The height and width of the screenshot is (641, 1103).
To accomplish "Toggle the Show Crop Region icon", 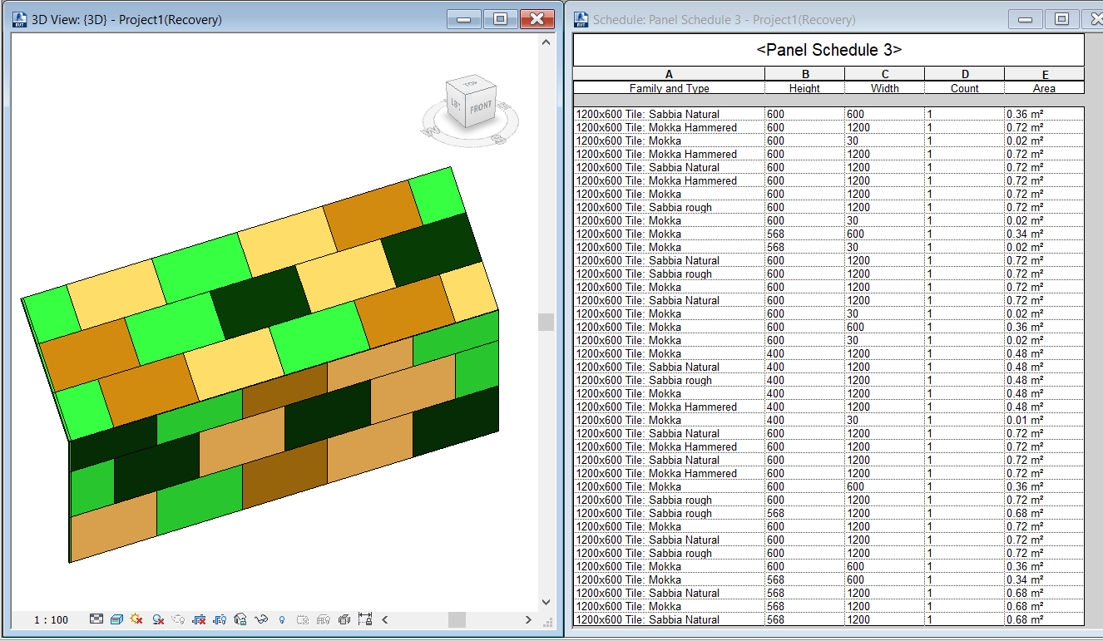I will click(x=220, y=619).
